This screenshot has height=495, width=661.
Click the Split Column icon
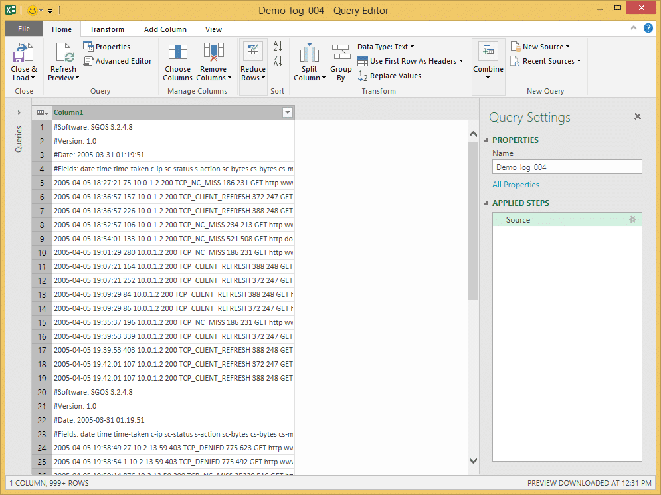click(x=310, y=52)
